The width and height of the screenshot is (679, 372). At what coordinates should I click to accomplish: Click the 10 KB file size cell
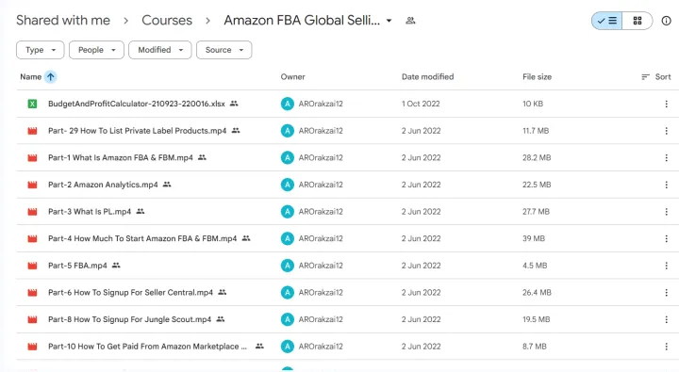pos(533,104)
